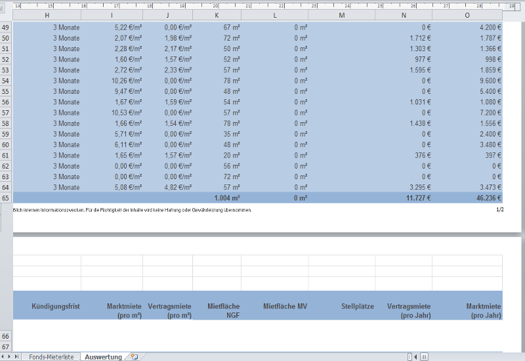Image resolution: width=525 pixels, height=361 pixels.
Task: Jump to the last sheet tab using the arrow
Action: coord(16,356)
